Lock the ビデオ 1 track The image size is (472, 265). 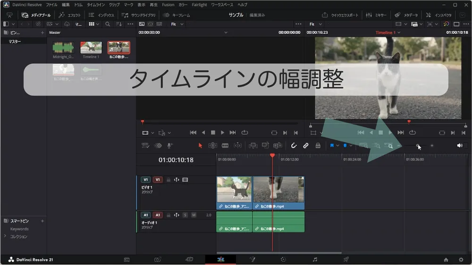click(x=169, y=180)
